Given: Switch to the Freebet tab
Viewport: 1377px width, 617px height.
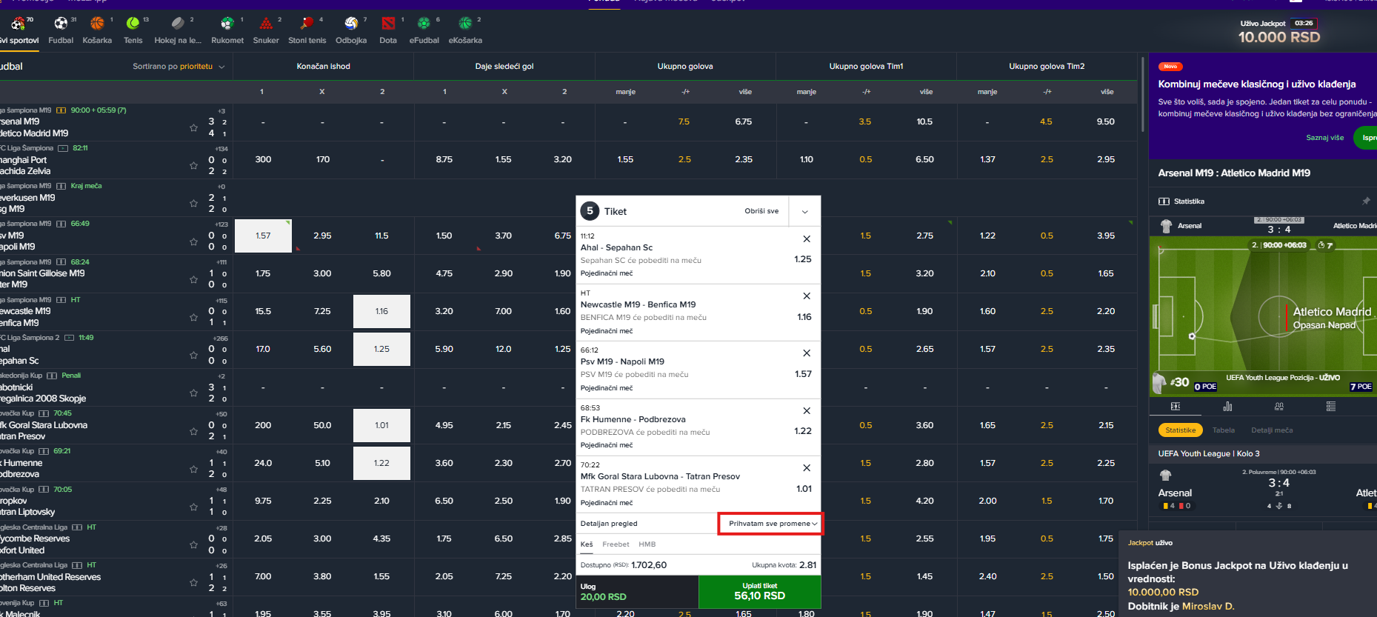Looking at the screenshot, I should pos(616,544).
